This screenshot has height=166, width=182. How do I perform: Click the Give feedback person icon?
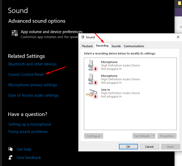[x=10, y=157]
